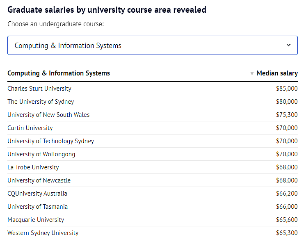Select Macquarie University row
This screenshot has width=306, height=244.
pos(153,220)
